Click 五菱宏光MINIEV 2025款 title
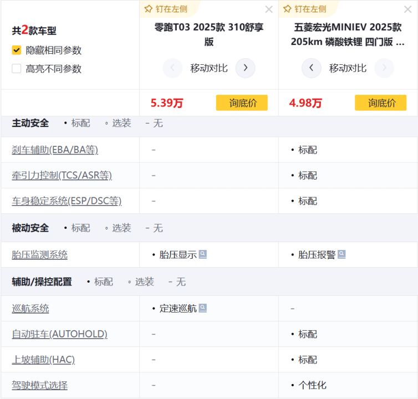 pyautogui.click(x=348, y=34)
